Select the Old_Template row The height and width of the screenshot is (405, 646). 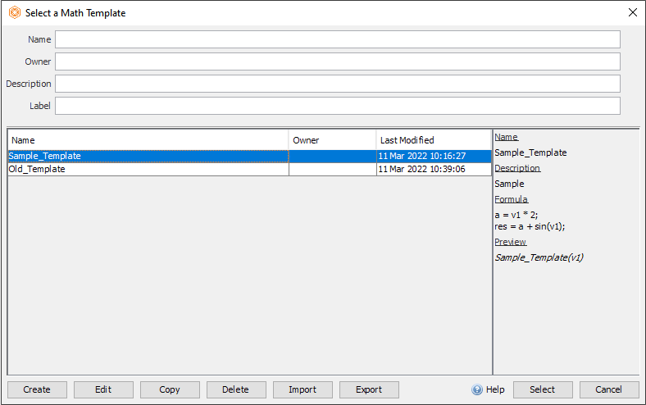tap(249, 170)
